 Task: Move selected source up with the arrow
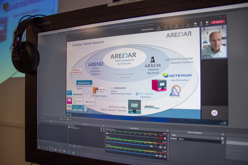[x=78, y=147]
